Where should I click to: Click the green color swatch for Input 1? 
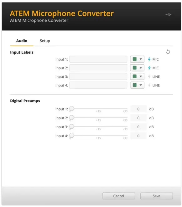click(x=135, y=59)
